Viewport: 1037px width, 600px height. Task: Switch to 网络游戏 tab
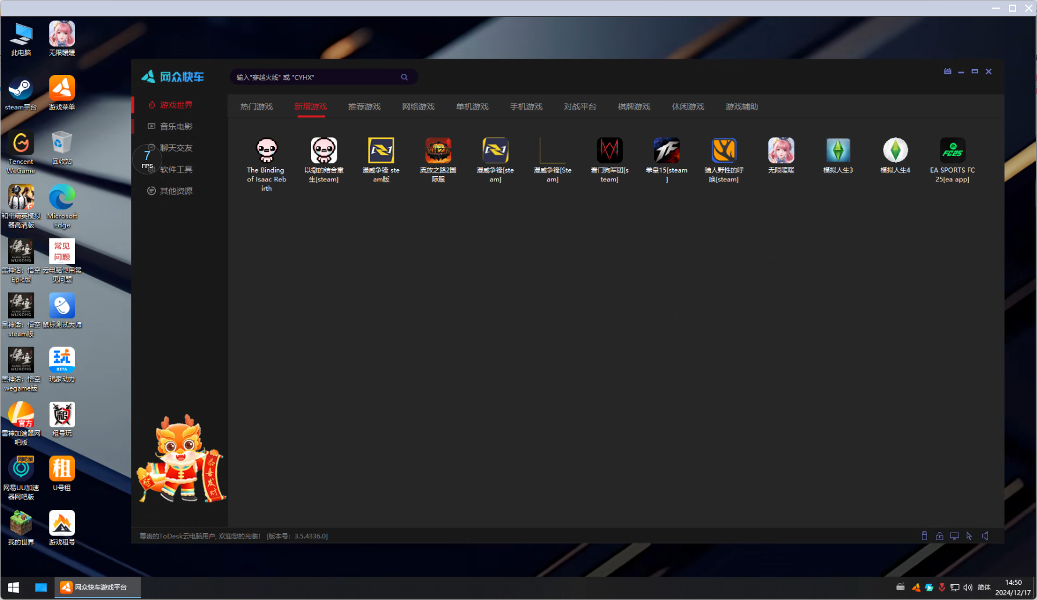[418, 106]
